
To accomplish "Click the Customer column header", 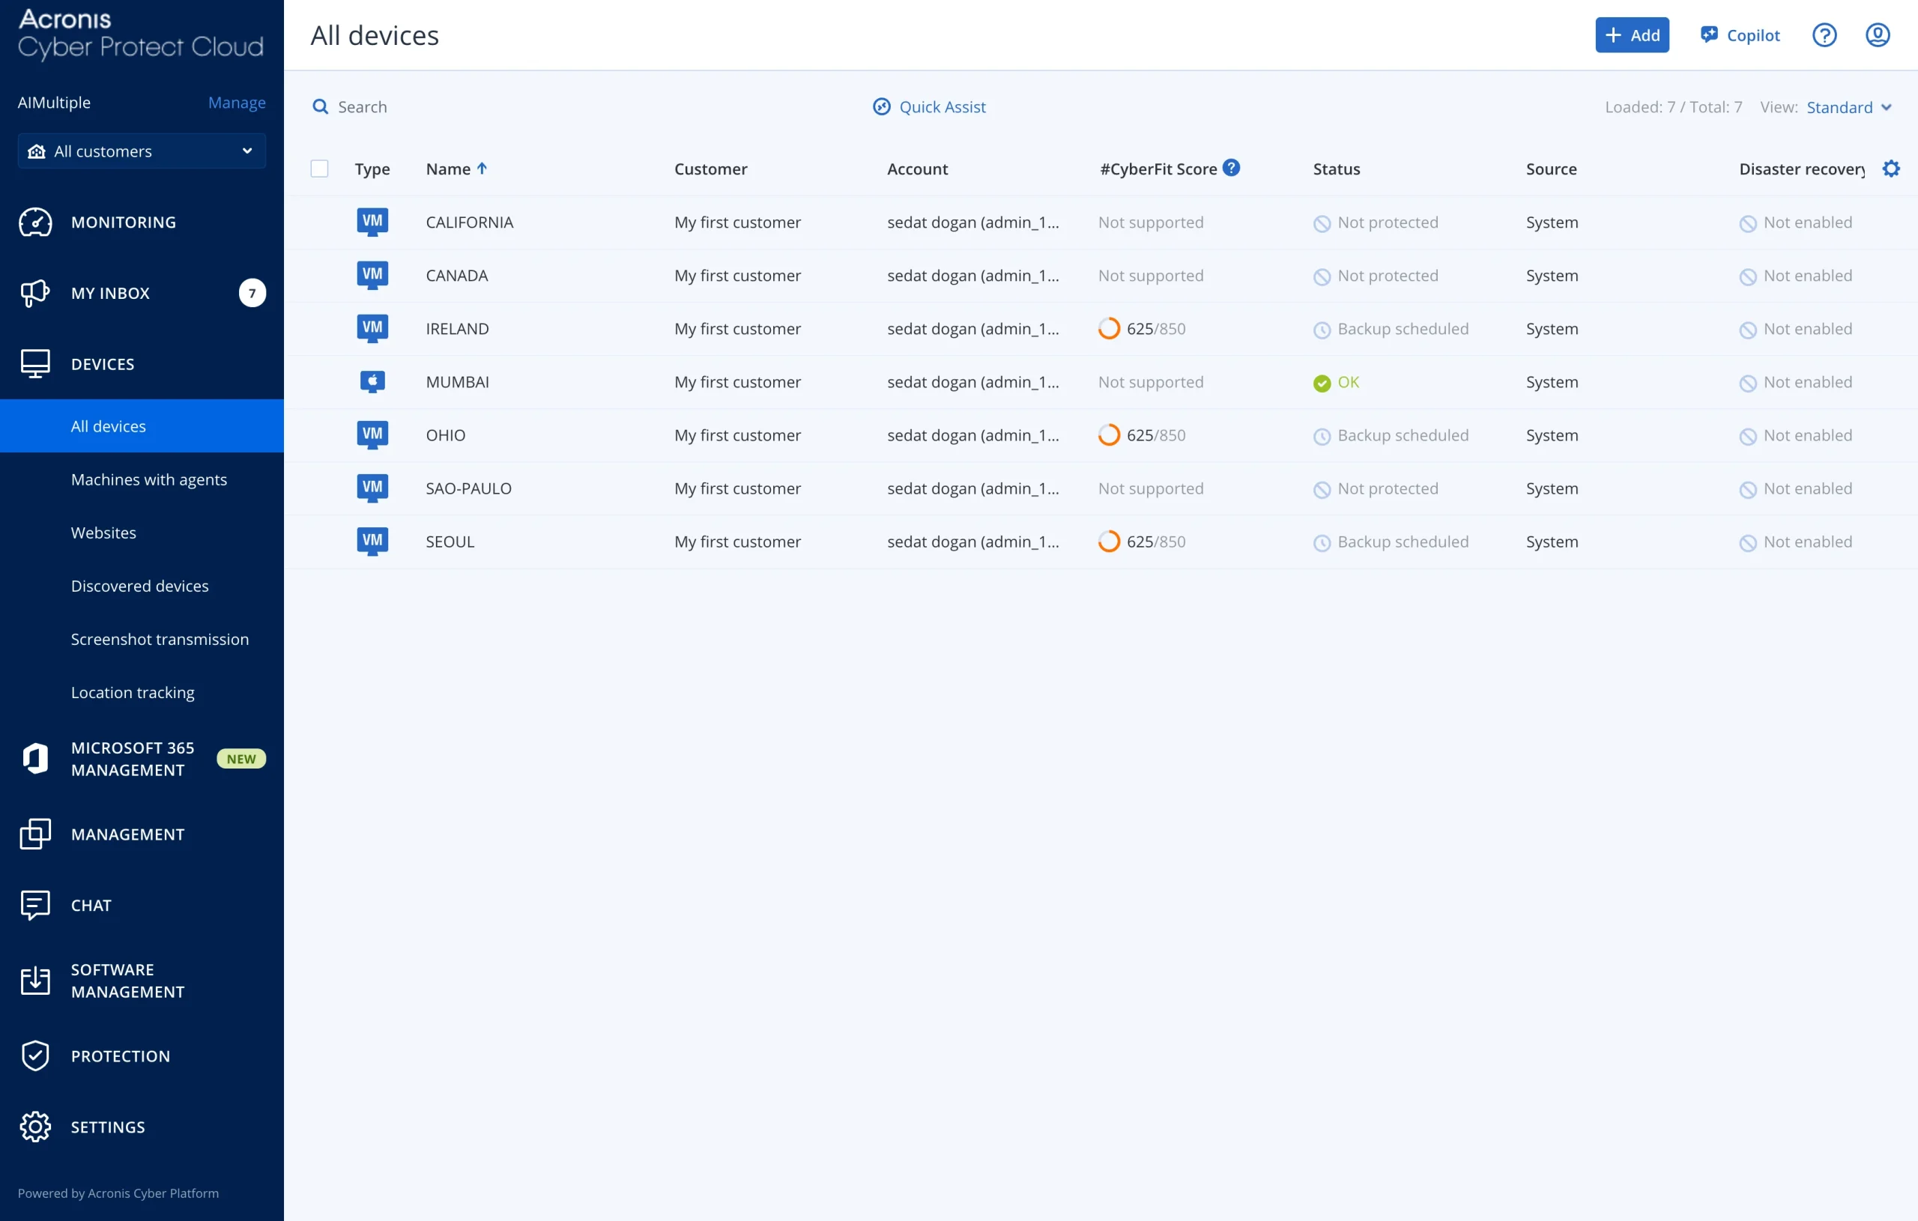I will (x=710, y=169).
